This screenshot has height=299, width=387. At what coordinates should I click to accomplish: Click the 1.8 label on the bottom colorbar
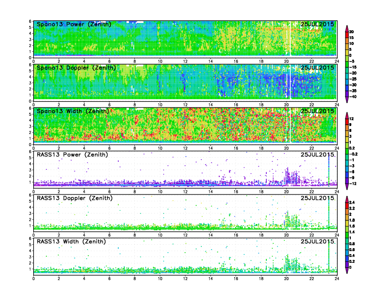(x=352, y=220)
